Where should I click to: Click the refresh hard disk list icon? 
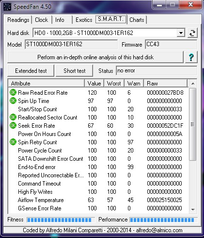pos(192,33)
